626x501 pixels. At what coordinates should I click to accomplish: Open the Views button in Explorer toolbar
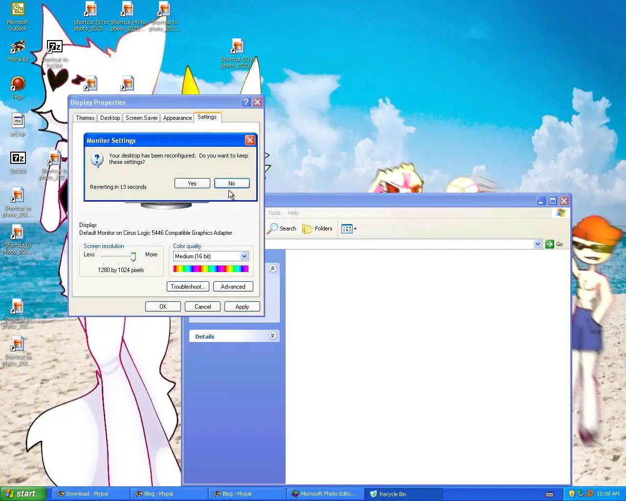point(349,228)
